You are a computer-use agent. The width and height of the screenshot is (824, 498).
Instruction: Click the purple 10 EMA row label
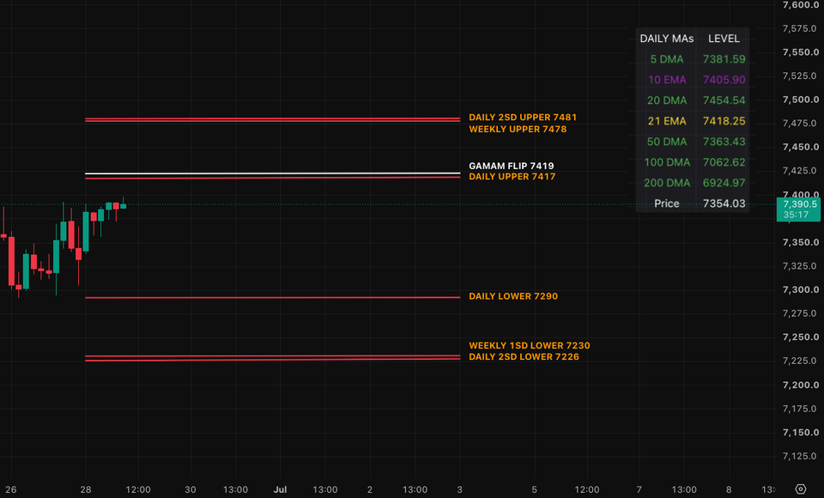(666, 79)
